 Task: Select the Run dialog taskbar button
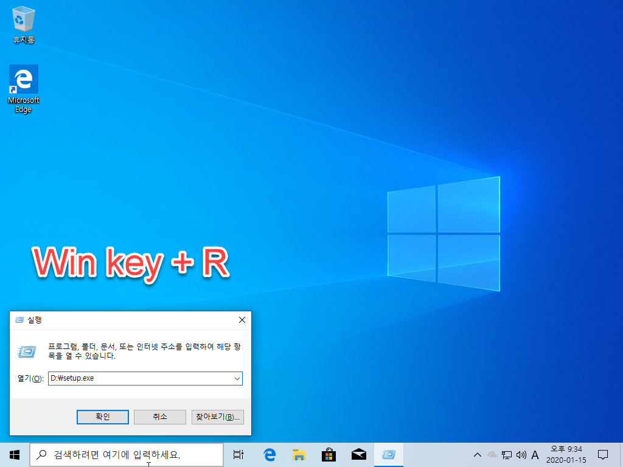click(389, 455)
